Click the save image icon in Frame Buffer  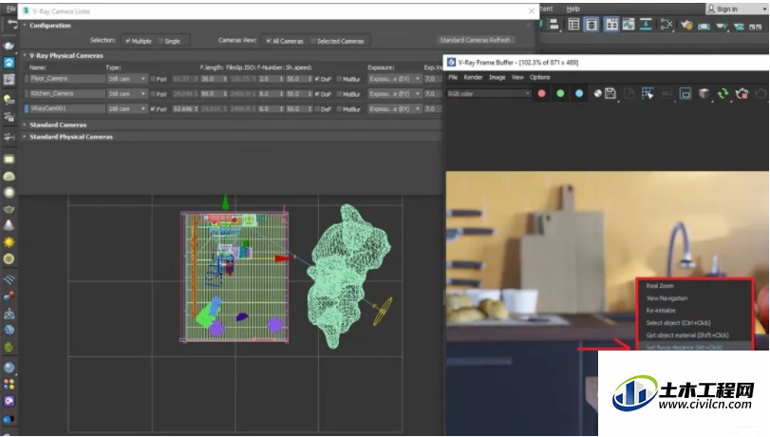click(610, 93)
